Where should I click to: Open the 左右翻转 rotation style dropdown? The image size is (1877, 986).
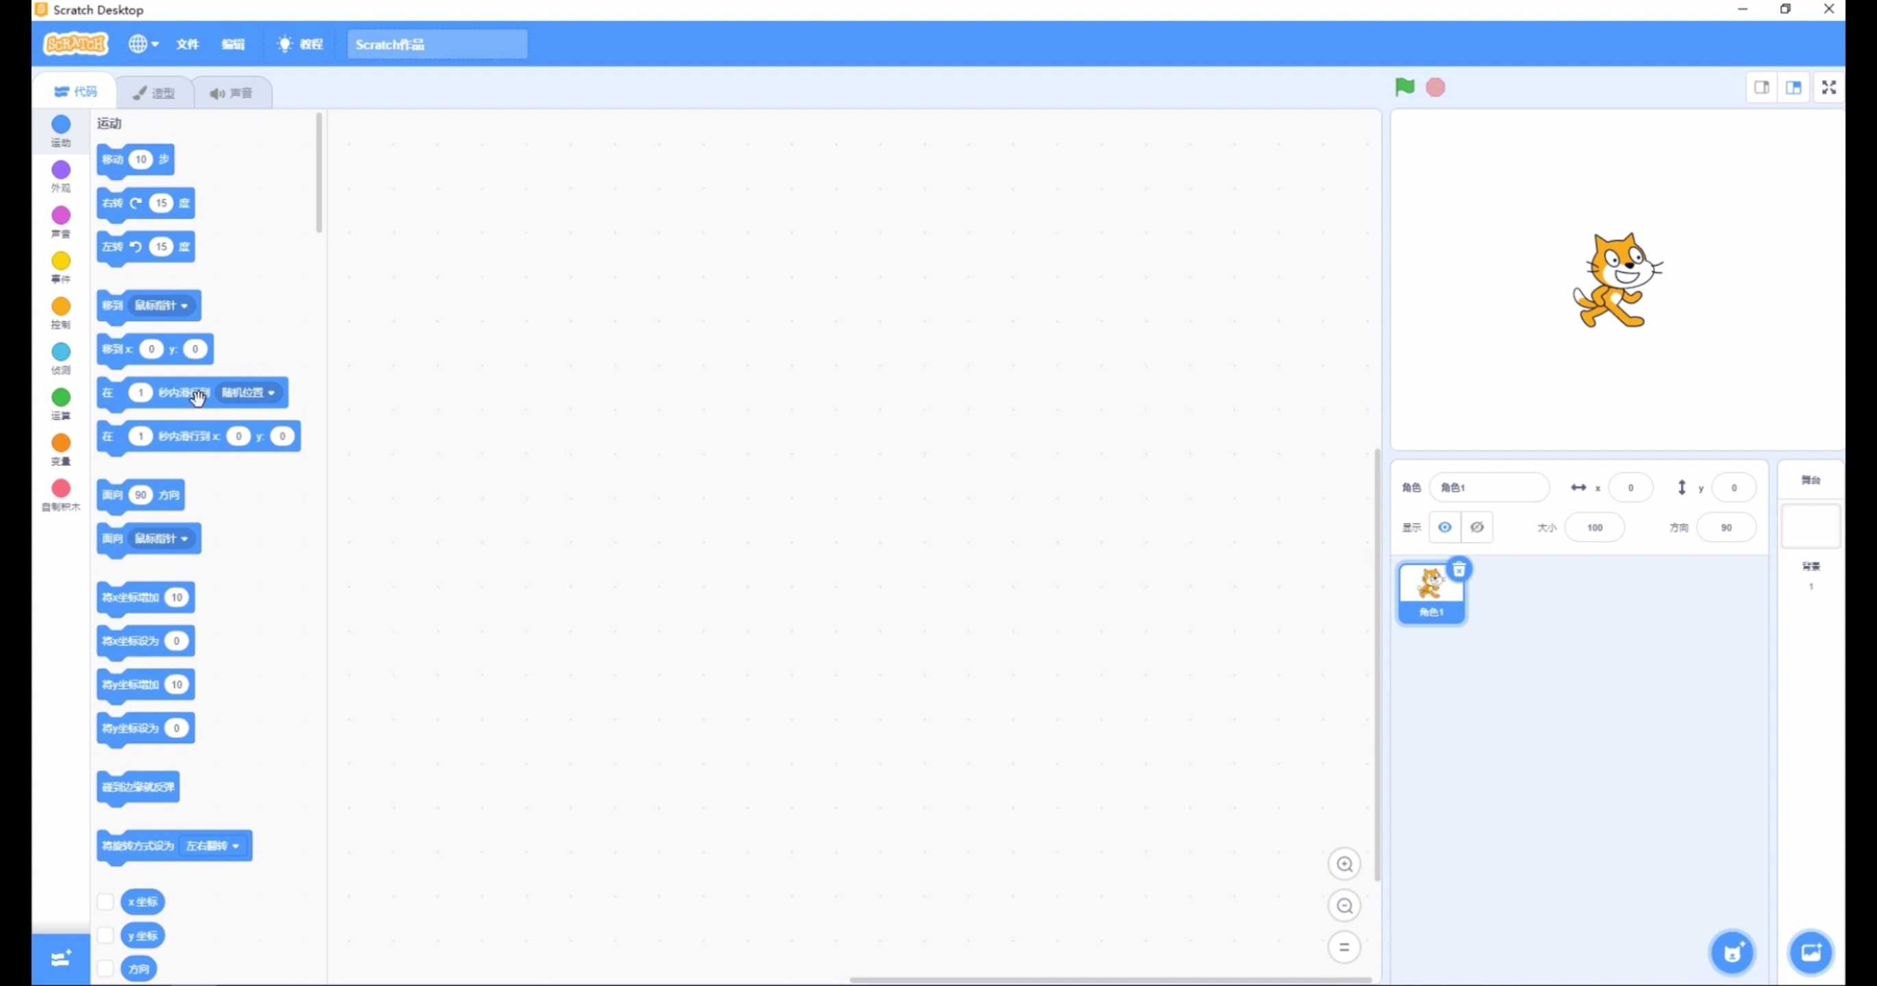coord(214,846)
